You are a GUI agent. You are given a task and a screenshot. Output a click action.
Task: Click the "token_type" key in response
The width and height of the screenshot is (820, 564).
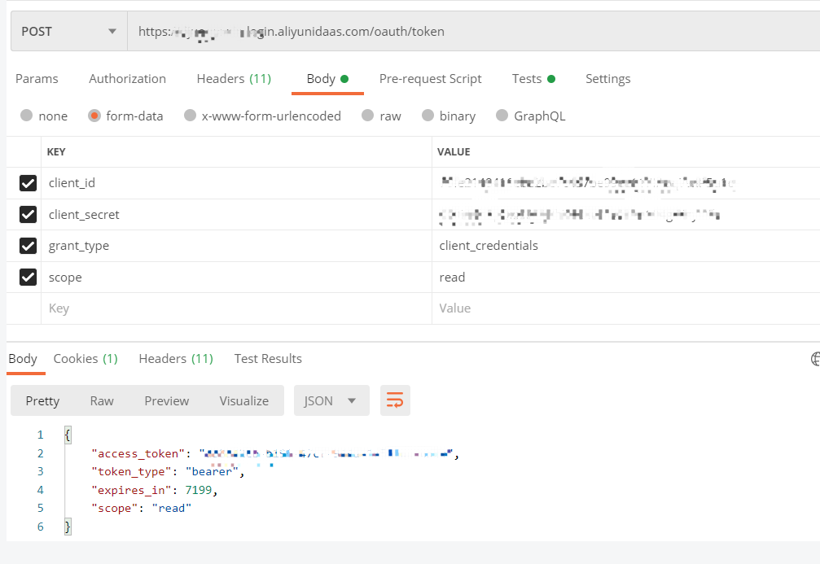click(x=131, y=471)
